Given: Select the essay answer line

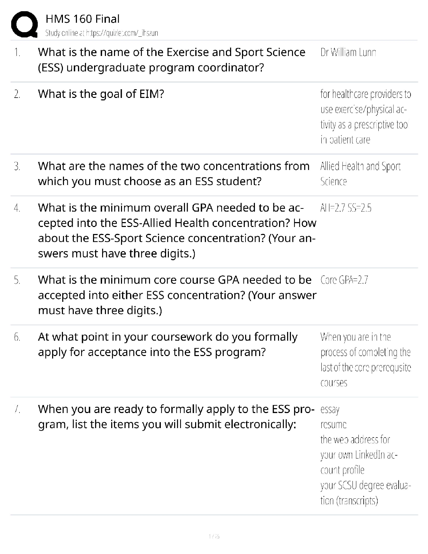Looking at the screenshot, I should [x=330, y=410].
